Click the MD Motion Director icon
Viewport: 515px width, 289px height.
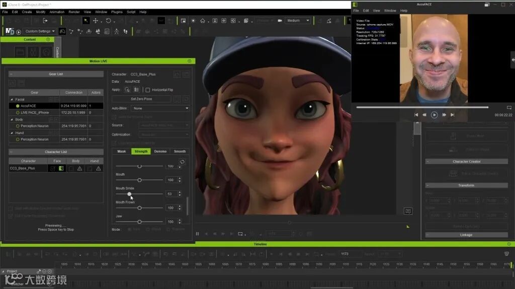(x=10, y=32)
